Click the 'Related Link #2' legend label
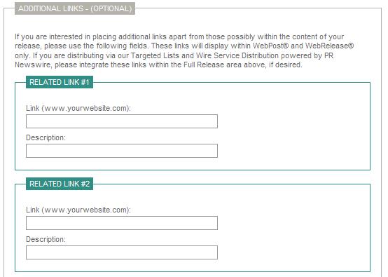 tap(60, 184)
